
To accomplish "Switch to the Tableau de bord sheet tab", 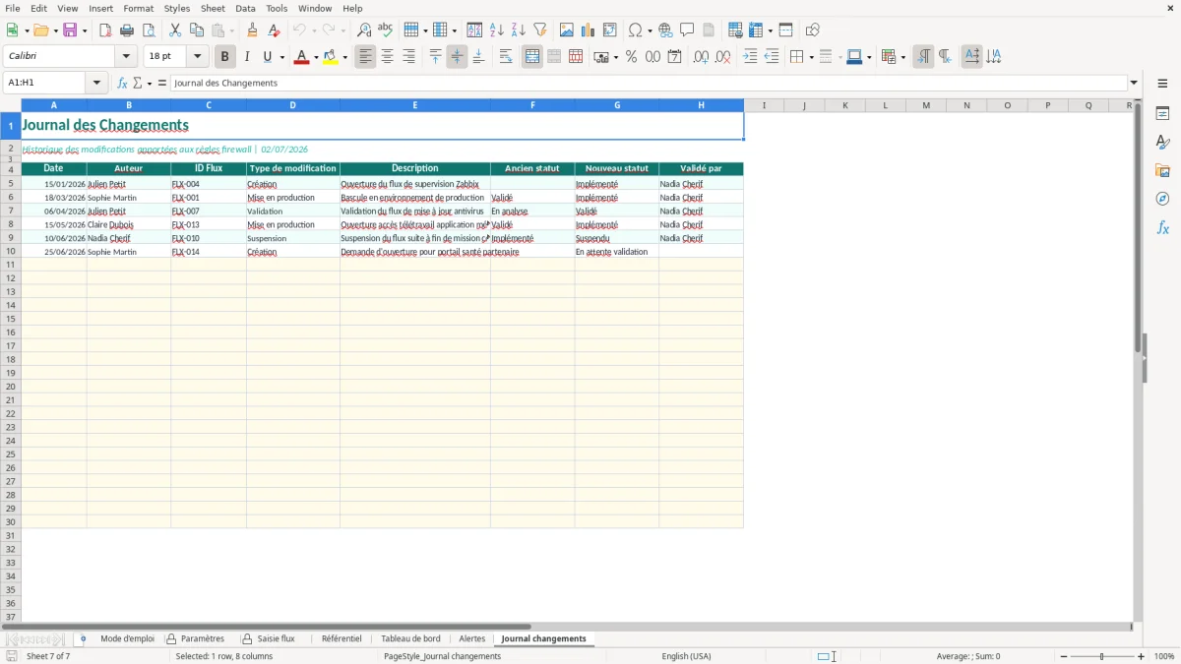I will 410,638.
